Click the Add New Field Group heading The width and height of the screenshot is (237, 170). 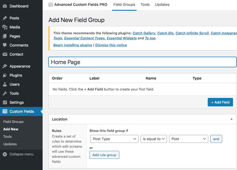(x=76, y=20)
